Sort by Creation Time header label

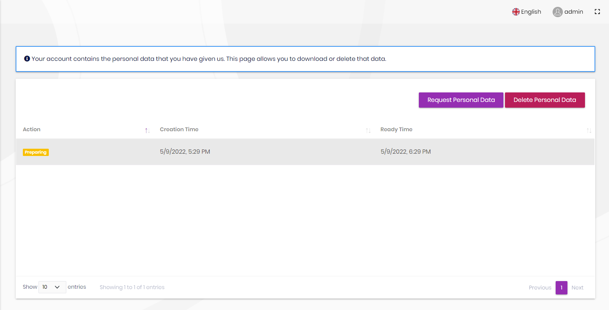[179, 129]
